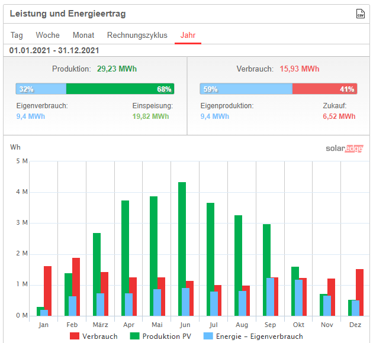This screenshot has height=343, width=373.
Task: Toggle Verbrauch series via red legend swatch
Action: pos(75,336)
